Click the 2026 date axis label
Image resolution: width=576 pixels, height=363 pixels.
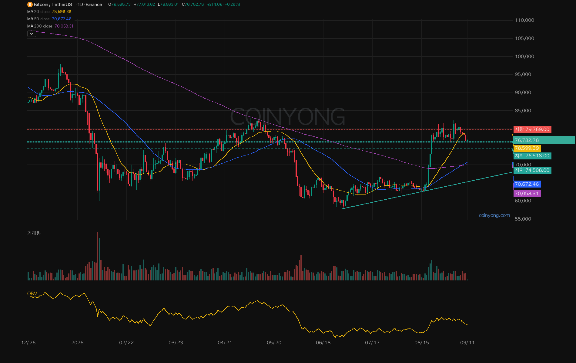[77, 343]
